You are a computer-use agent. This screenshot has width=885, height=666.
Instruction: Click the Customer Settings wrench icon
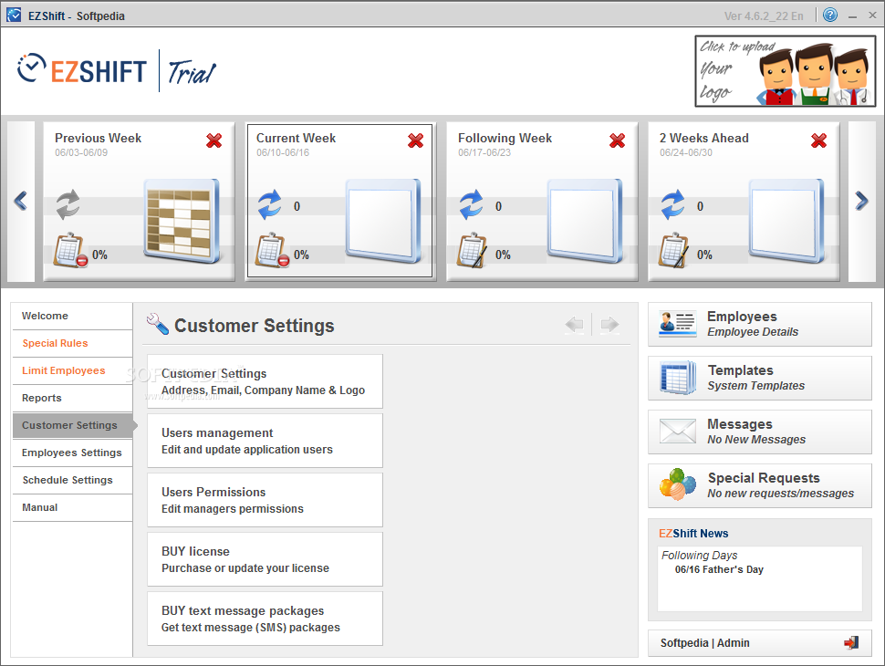point(158,324)
